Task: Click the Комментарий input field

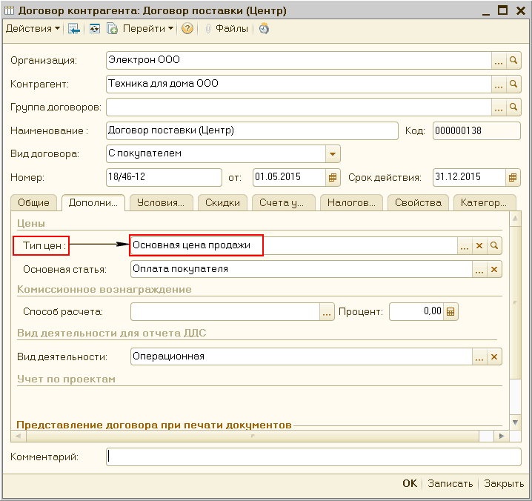Action: pos(313,457)
